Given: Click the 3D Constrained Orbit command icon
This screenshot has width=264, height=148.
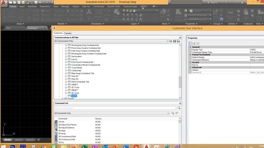Looking at the screenshot, I should pos(56,136).
